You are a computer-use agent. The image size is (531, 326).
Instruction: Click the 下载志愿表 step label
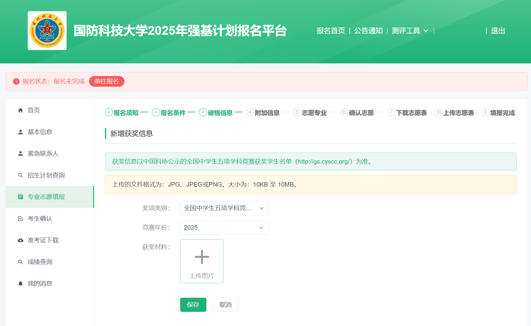(412, 113)
